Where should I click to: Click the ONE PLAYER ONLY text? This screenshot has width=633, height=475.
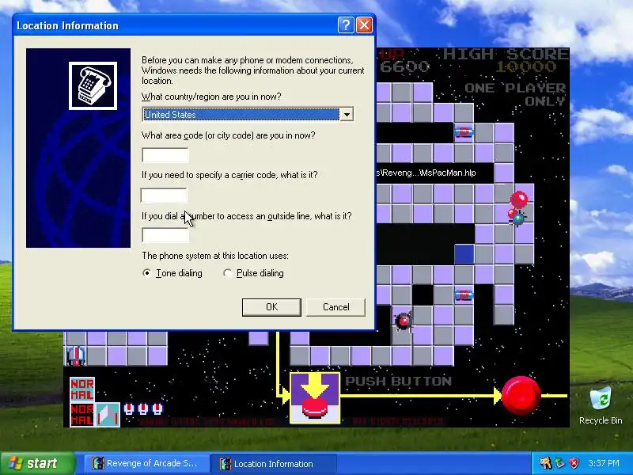[x=516, y=94]
